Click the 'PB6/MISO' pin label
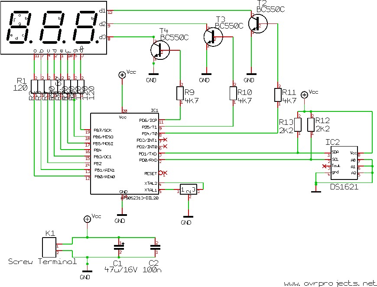 pos(104,137)
